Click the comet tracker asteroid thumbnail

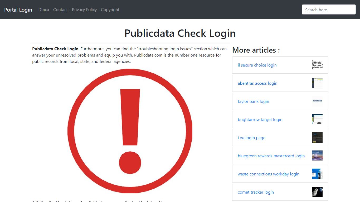click(317, 192)
